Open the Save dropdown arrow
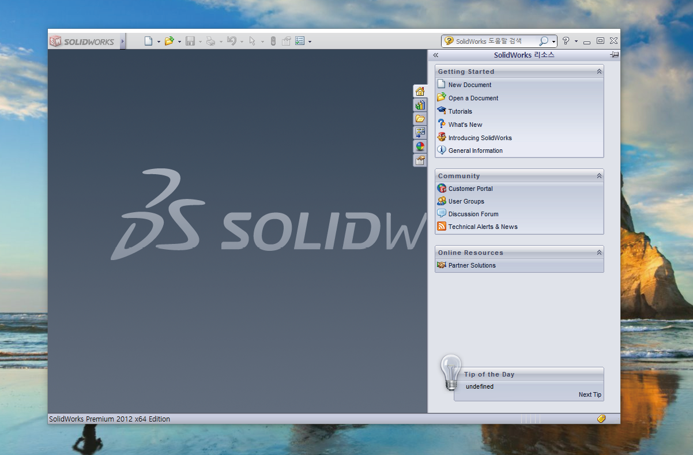 pyautogui.click(x=200, y=42)
